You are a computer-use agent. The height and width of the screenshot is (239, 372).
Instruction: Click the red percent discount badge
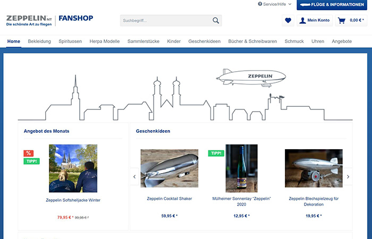pyautogui.click(x=29, y=153)
